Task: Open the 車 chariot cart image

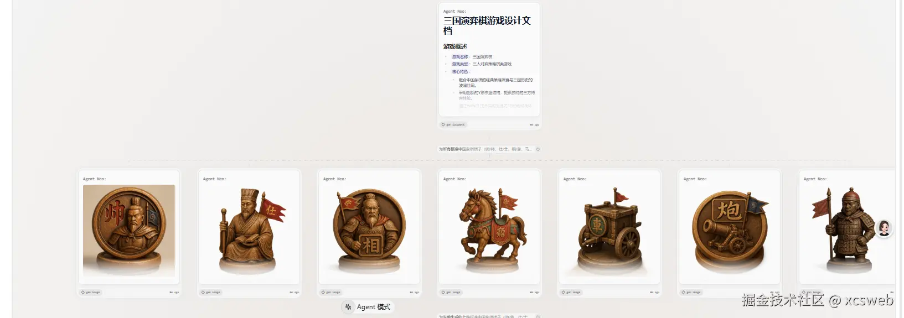Action: coord(609,231)
